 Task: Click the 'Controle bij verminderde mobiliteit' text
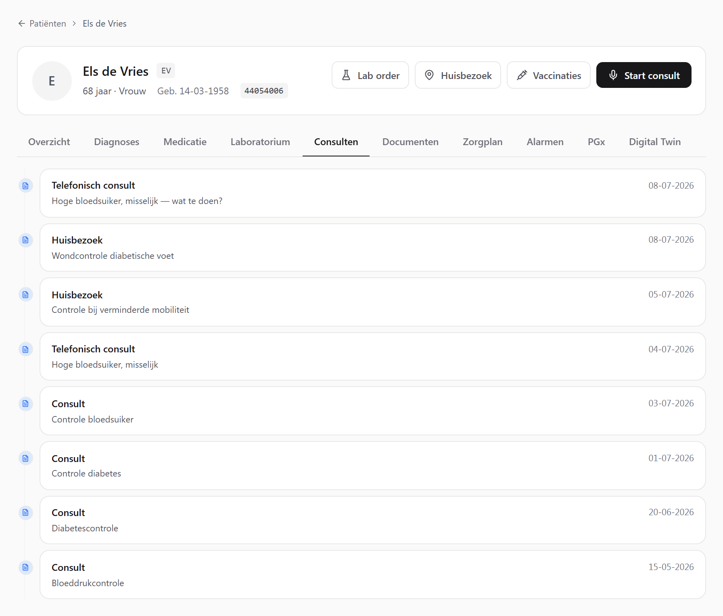pyautogui.click(x=120, y=310)
